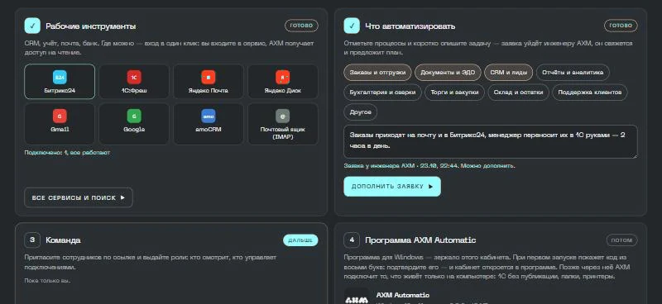Open the Яндекс Диск service tile
This screenshot has height=304, width=662.
click(x=283, y=82)
